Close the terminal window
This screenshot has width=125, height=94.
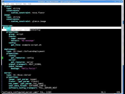pos(121,2)
